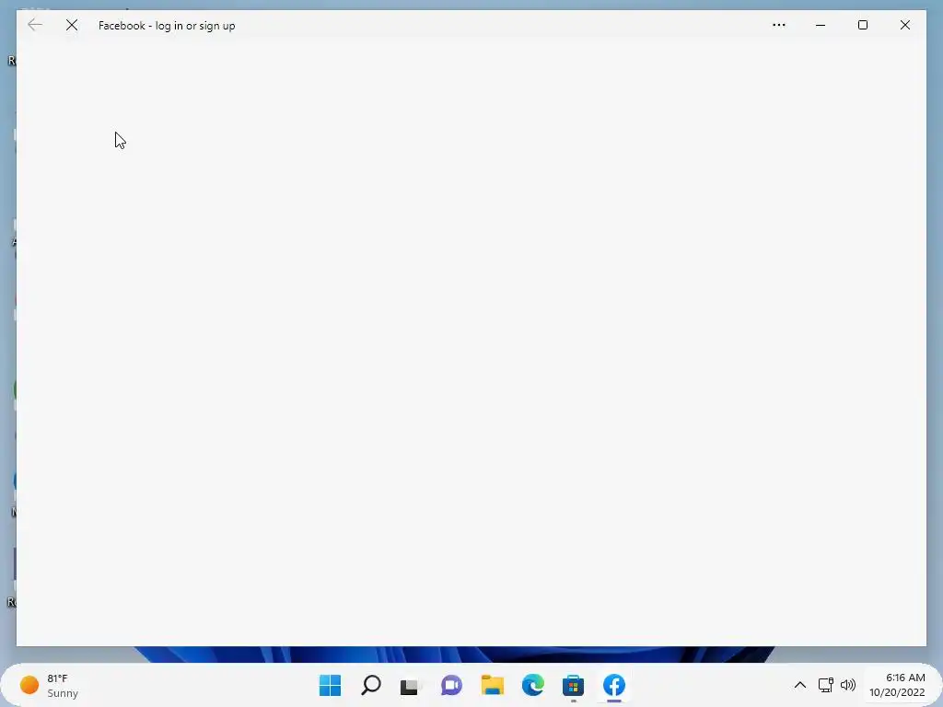Stop page loading with the X icon
This screenshot has width=943, height=707.
click(x=72, y=25)
